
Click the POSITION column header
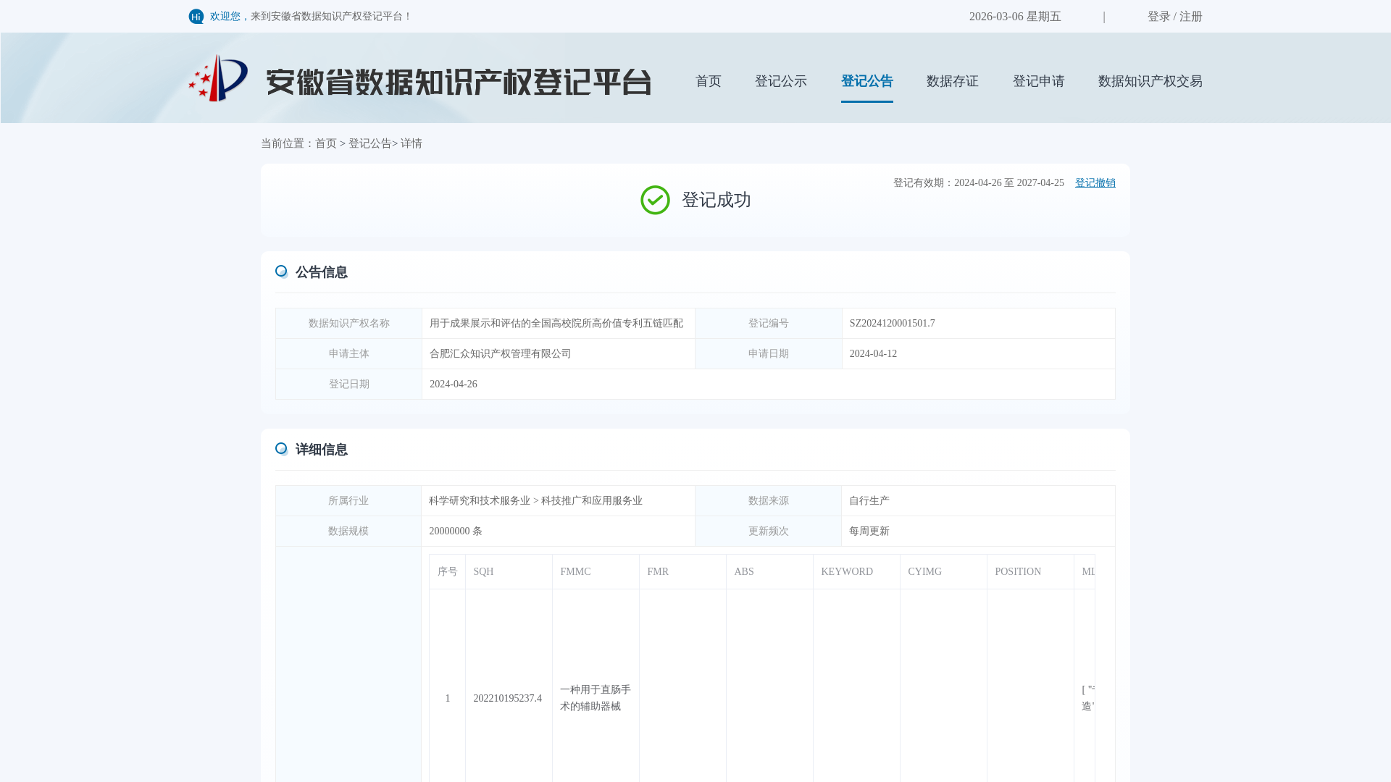(x=1030, y=572)
